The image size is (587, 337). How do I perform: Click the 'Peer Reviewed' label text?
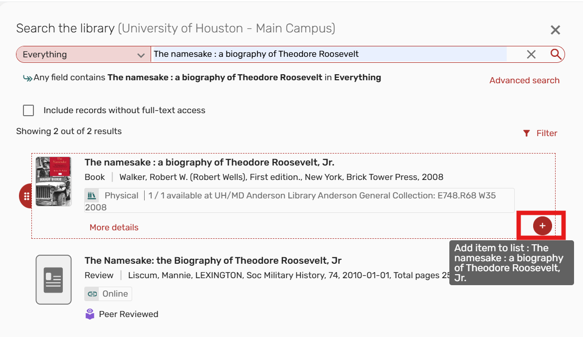coord(128,314)
